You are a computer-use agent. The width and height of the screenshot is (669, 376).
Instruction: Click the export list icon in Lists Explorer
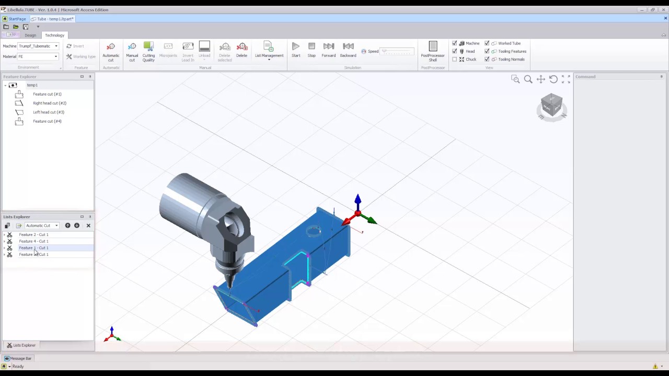click(x=19, y=226)
